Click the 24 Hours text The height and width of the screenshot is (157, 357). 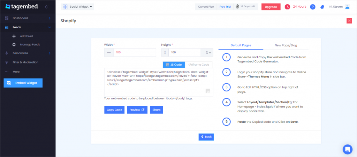[x=299, y=7]
